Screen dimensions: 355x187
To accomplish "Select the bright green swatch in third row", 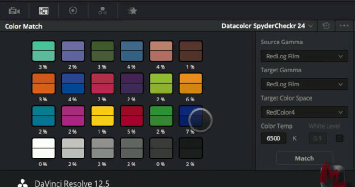I will pos(161,116).
